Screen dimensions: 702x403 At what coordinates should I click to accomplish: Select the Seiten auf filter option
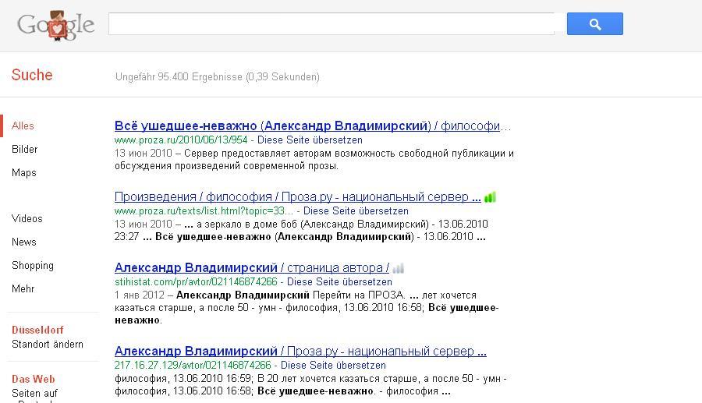click(34, 394)
